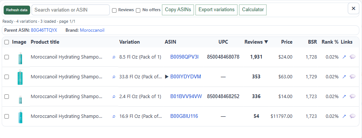Screen dimensions: 362x138
Task: Click the $11797.00 price cell
Action: point(282,116)
